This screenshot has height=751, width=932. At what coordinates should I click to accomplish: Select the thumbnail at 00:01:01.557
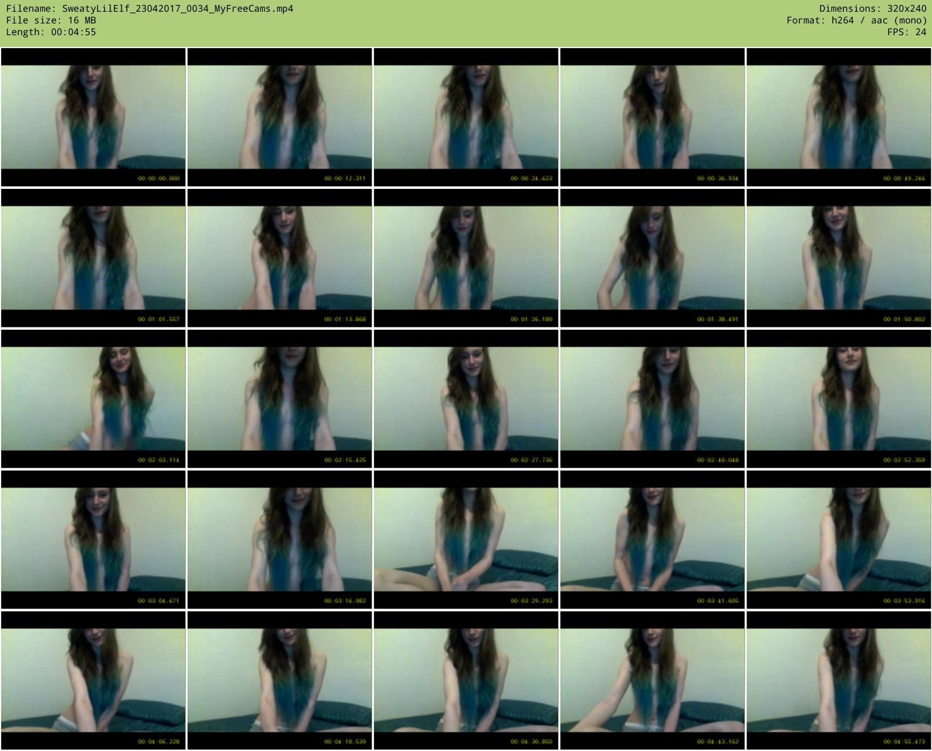click(x=93, y=258)
